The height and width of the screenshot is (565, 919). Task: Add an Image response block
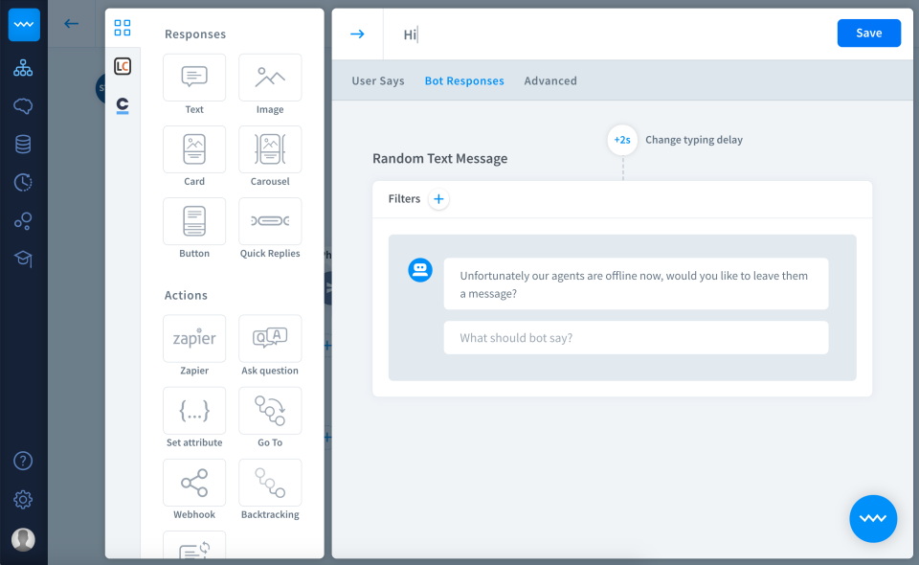(269, 78)
